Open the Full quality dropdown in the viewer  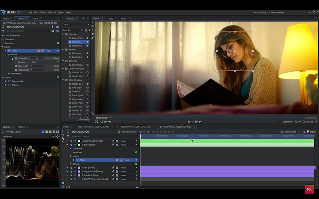pyautogui.click(x=297, y=122)
